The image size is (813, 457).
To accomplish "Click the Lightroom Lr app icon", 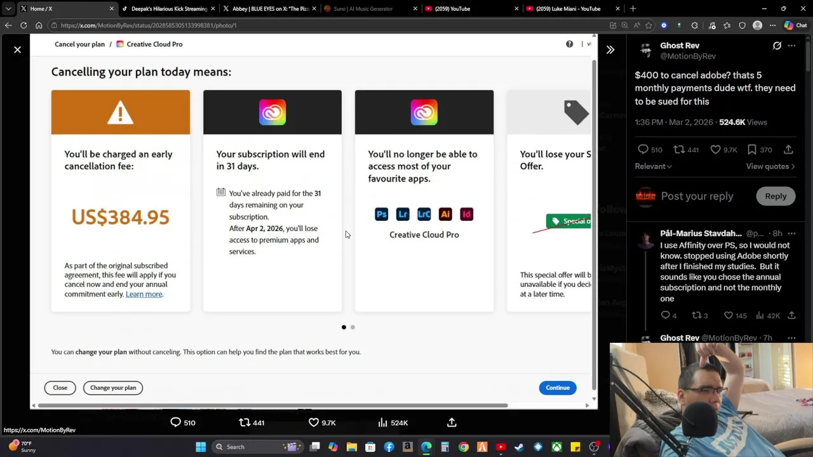I will (403, 215).
